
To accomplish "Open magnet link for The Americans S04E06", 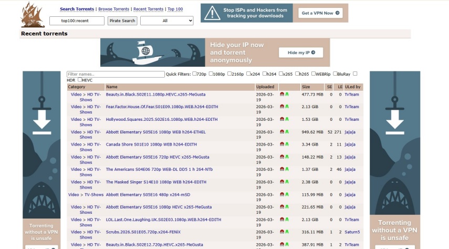I will tap(282, 169).
